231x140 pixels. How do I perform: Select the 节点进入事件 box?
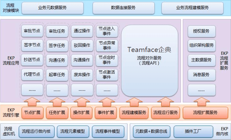pyautogui.click(x=107, y=31)
